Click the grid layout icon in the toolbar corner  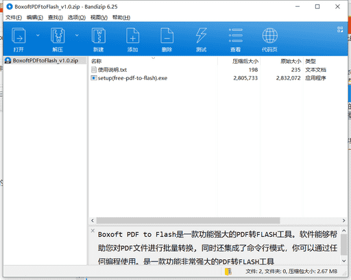pyautogui.click(x=340, y=29)
